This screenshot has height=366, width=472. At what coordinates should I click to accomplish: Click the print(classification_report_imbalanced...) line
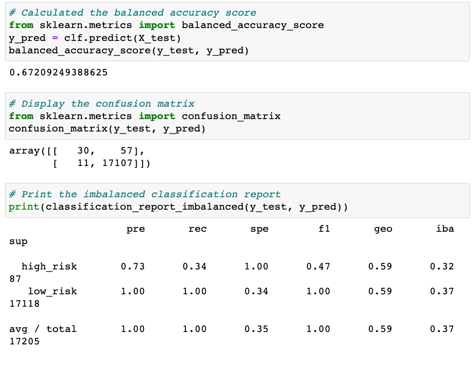click(178, 207)
